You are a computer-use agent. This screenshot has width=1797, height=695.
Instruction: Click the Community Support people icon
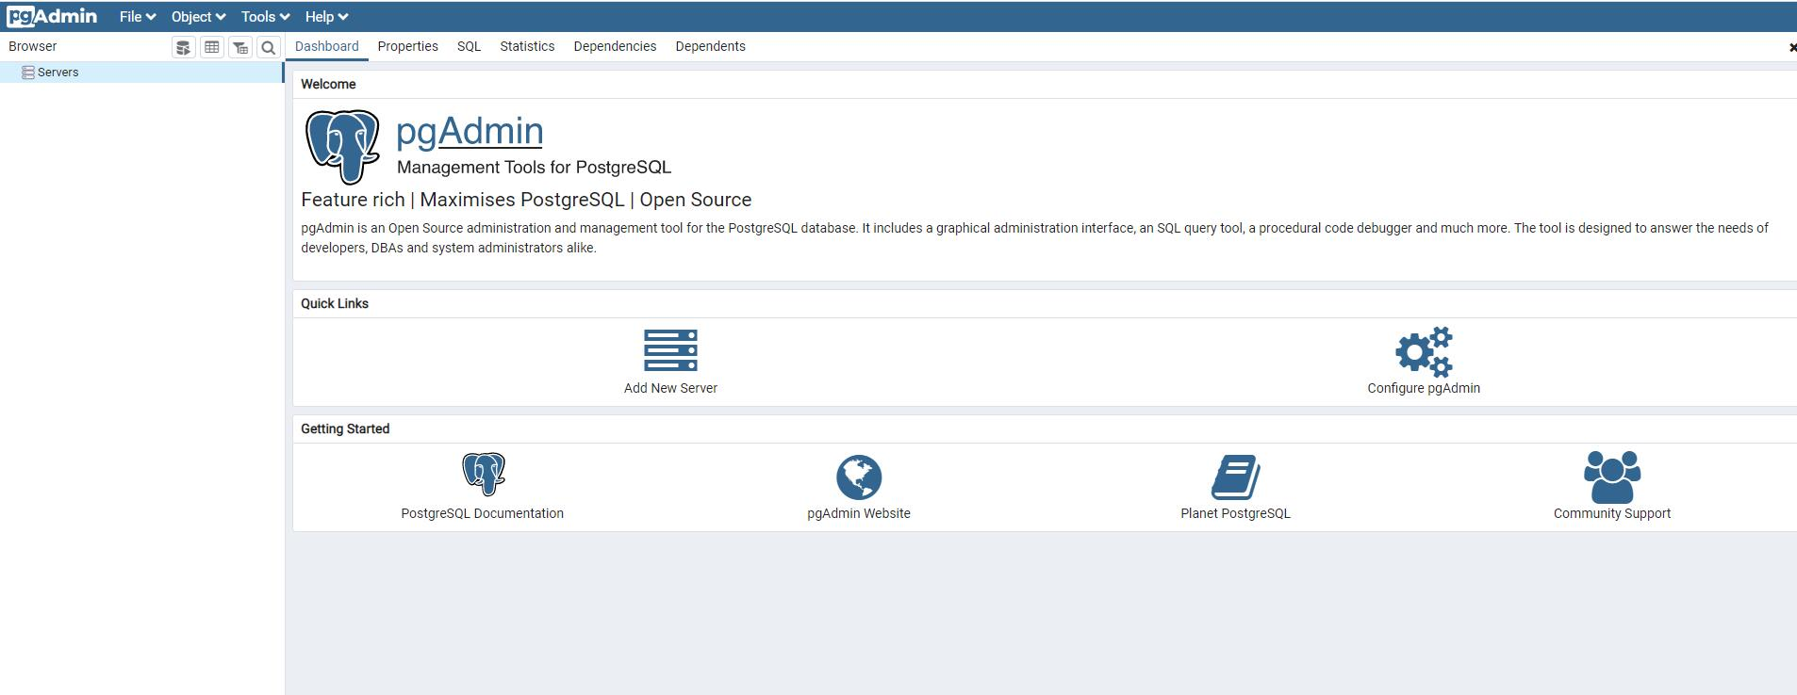pos(1612,477)
